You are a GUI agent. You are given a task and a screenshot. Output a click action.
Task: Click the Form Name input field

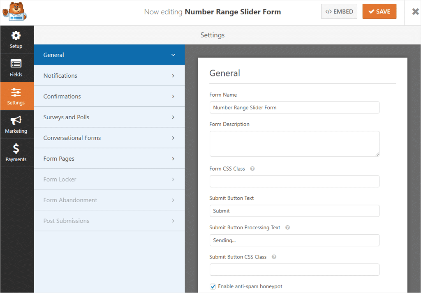coord(294,107)
